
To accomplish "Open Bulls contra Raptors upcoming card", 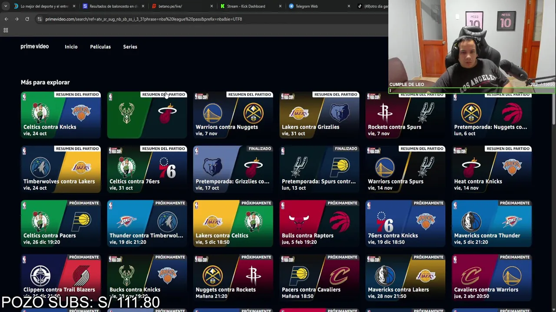I will tap(319, 223).
